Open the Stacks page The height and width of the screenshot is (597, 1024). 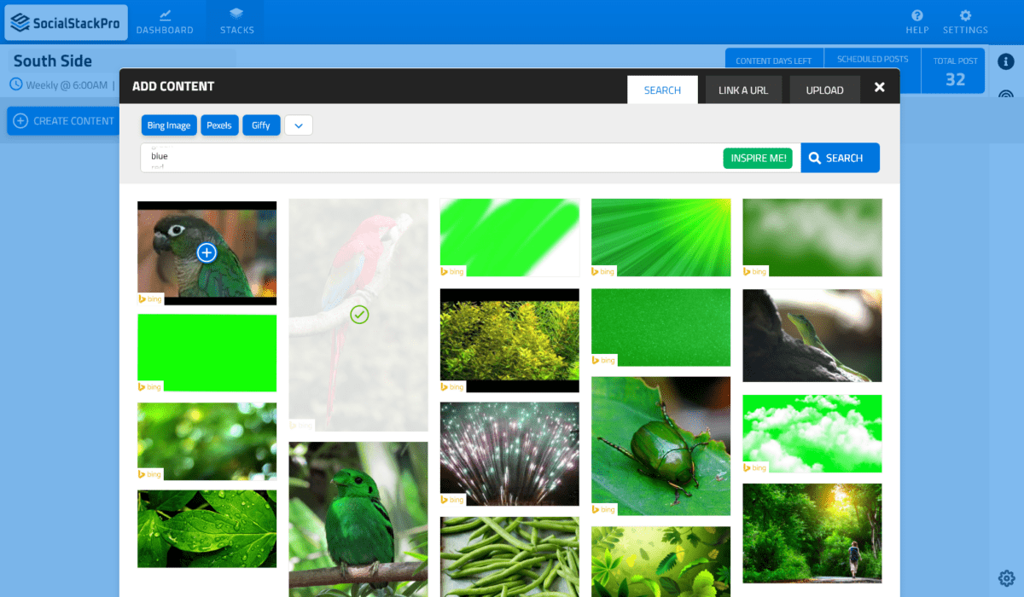(236, 22)
